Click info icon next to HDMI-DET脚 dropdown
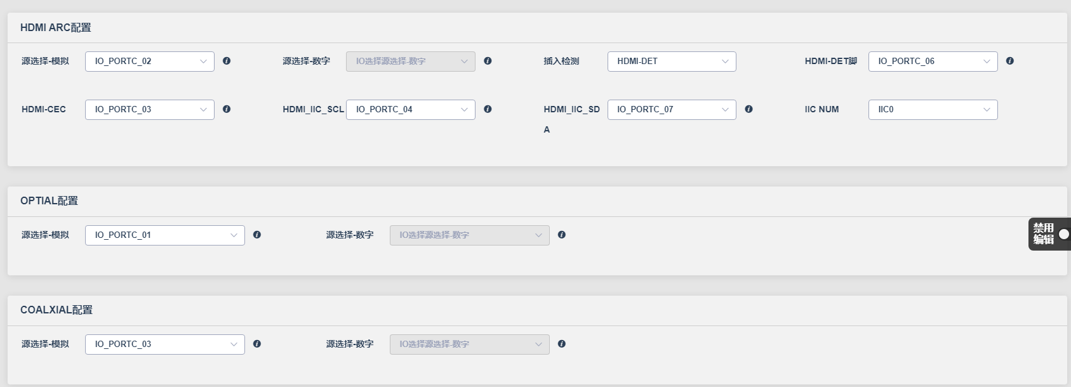The image size is (1071, 387). [x=1010, y=61]
